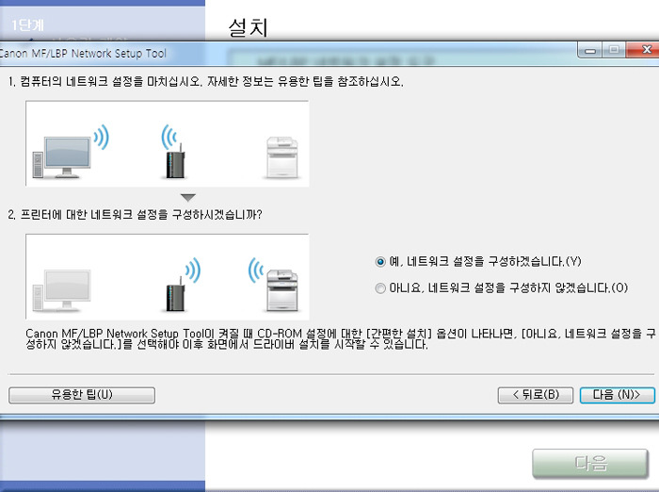Close the Canon MF/LBP Network Setup Tool

click(x=644, y=50)
